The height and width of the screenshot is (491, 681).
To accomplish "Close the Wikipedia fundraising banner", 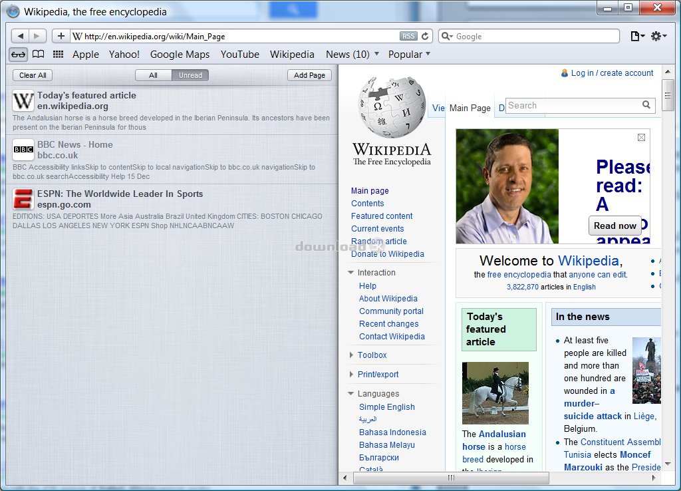I will pyautogui.click(x=641, y=138).
